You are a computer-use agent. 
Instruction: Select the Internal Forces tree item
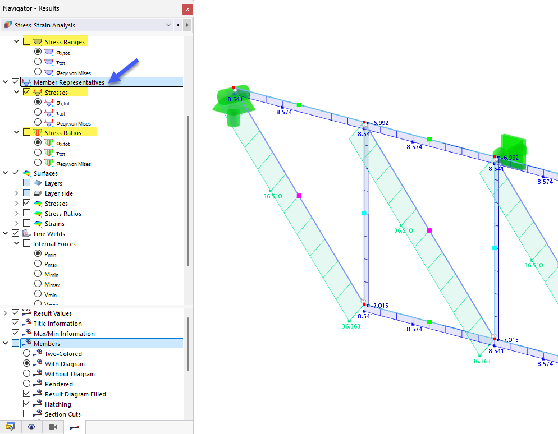[x=54, y=244]
